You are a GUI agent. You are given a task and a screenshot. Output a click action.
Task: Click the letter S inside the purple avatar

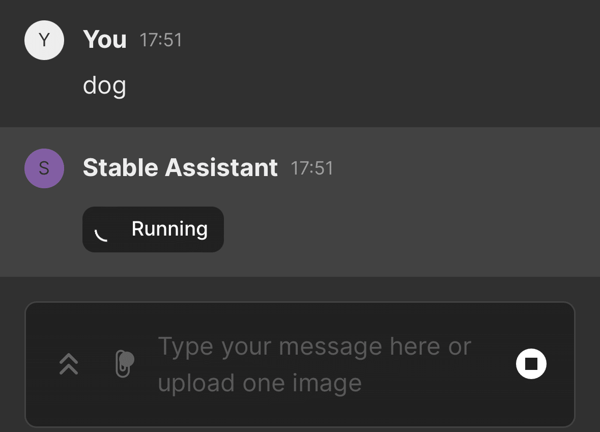point(44,168)
